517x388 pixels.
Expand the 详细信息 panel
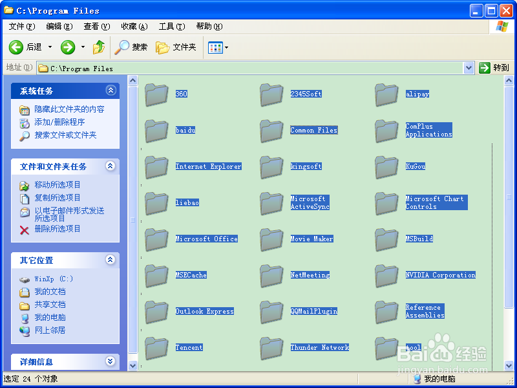coord(111,361)
